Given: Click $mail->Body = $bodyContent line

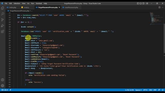Looking at the screenshot, I should [x=39, y=68].
